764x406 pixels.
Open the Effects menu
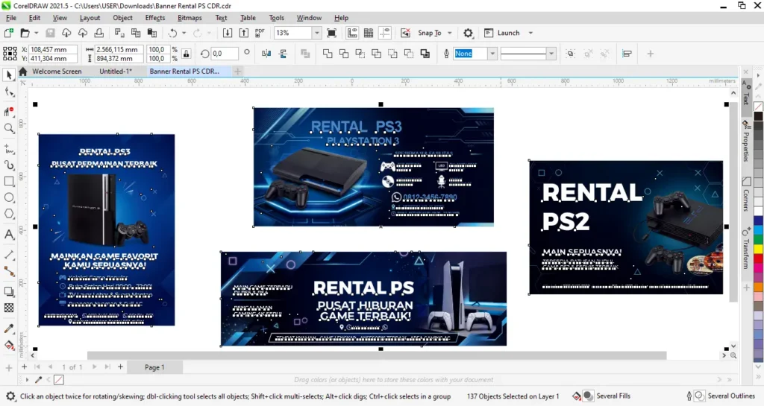[155, 18]
